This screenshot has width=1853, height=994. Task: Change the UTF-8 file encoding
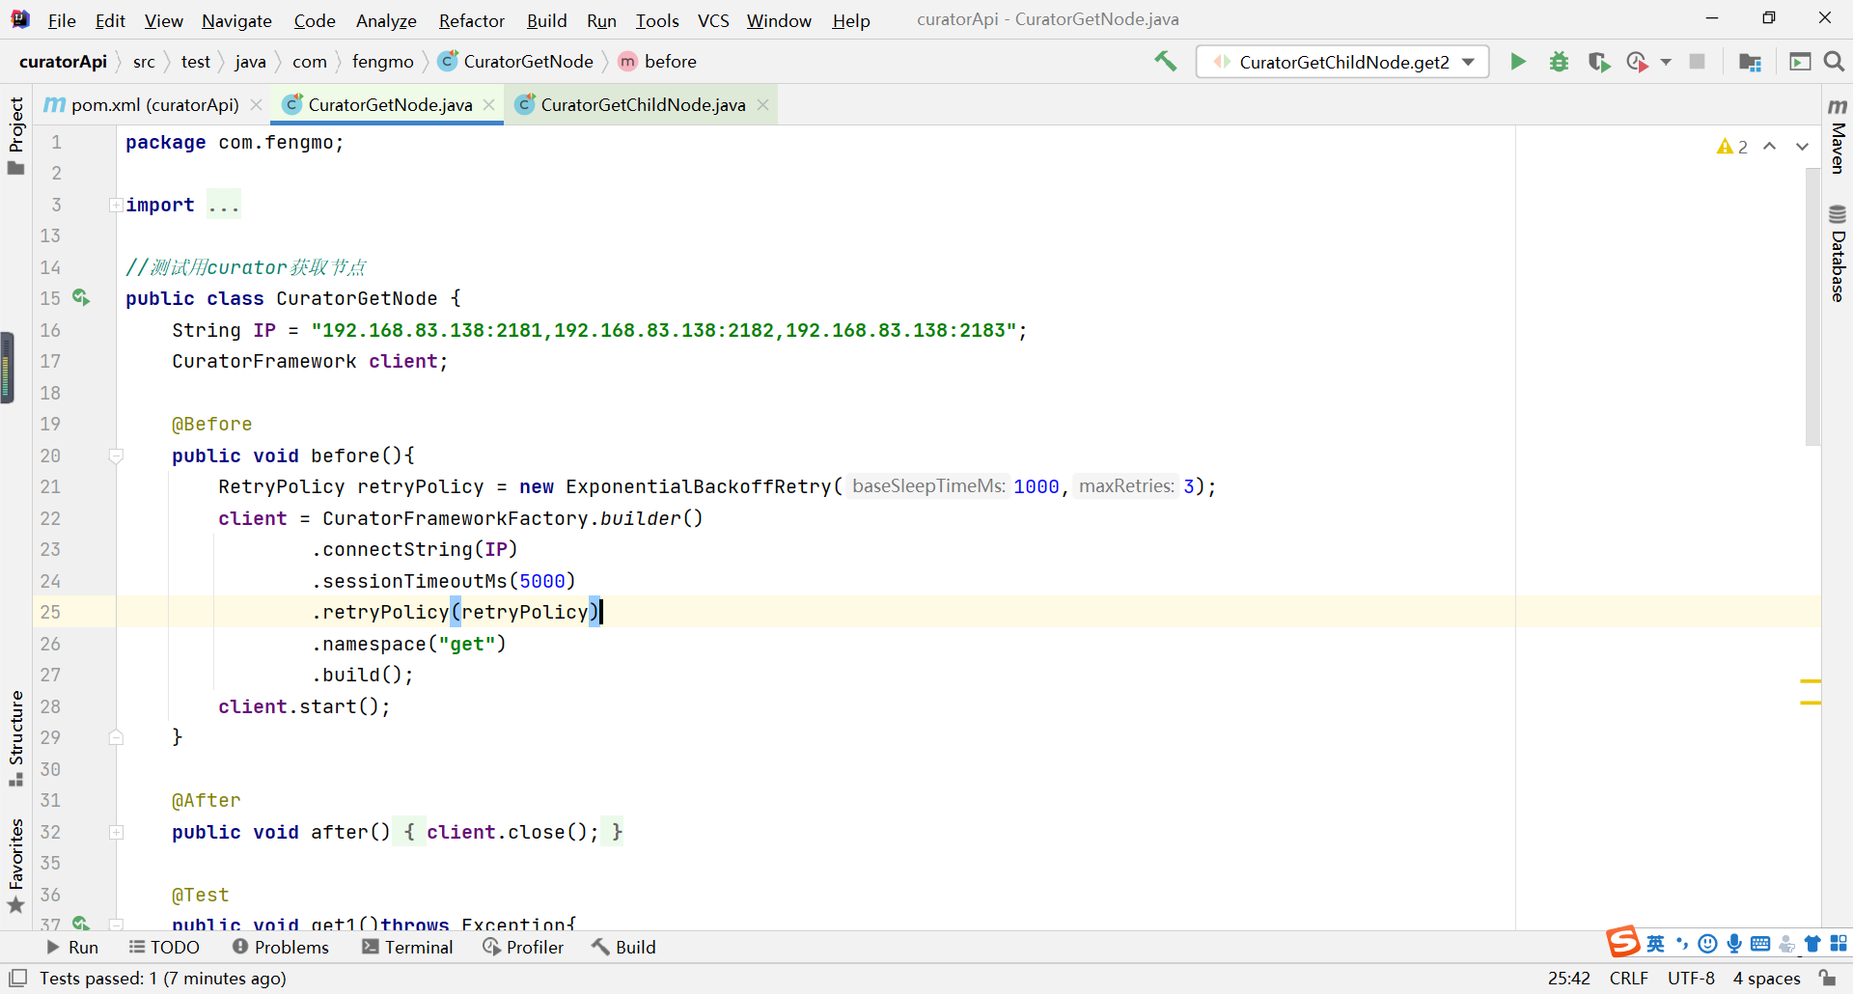point(1691,978)
